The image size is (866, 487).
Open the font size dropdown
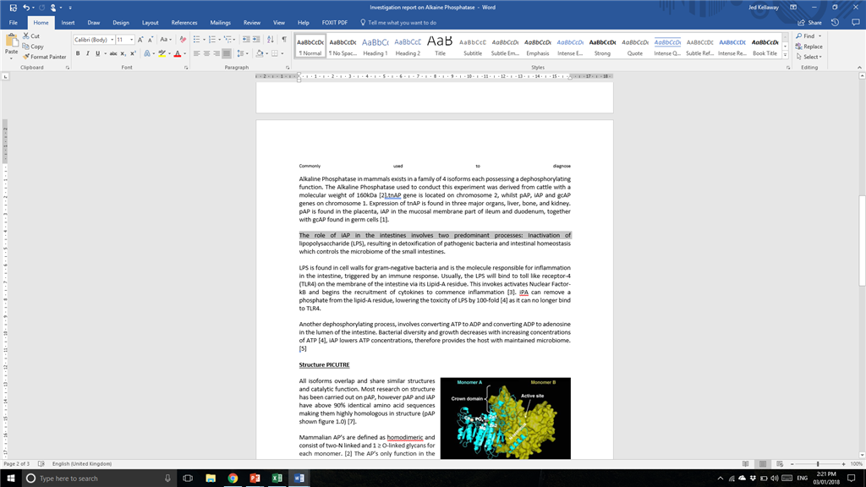click(x=131, y=40)
